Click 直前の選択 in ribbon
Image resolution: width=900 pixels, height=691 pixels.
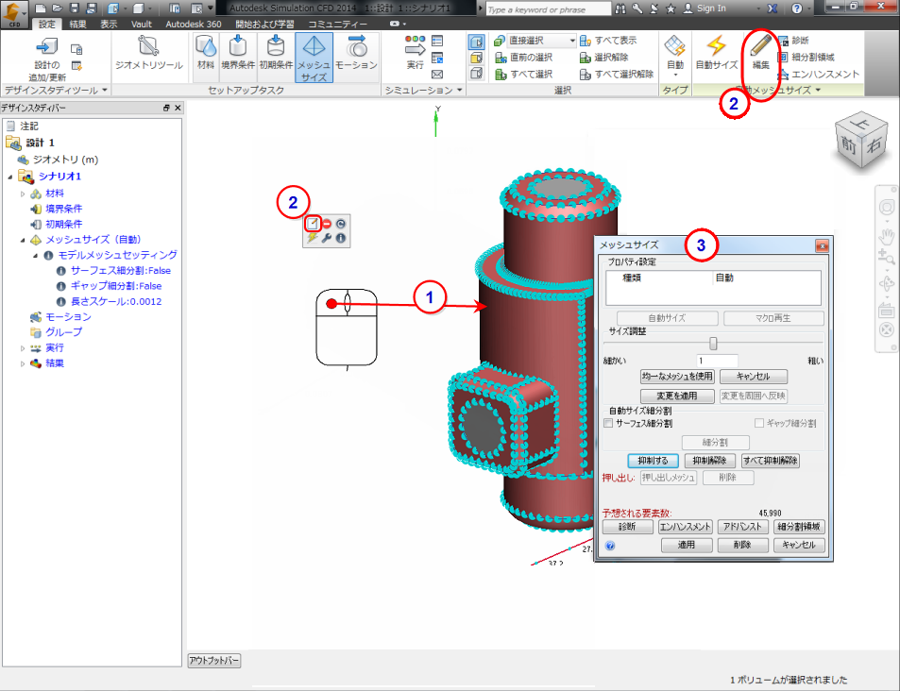click(524, 58)
